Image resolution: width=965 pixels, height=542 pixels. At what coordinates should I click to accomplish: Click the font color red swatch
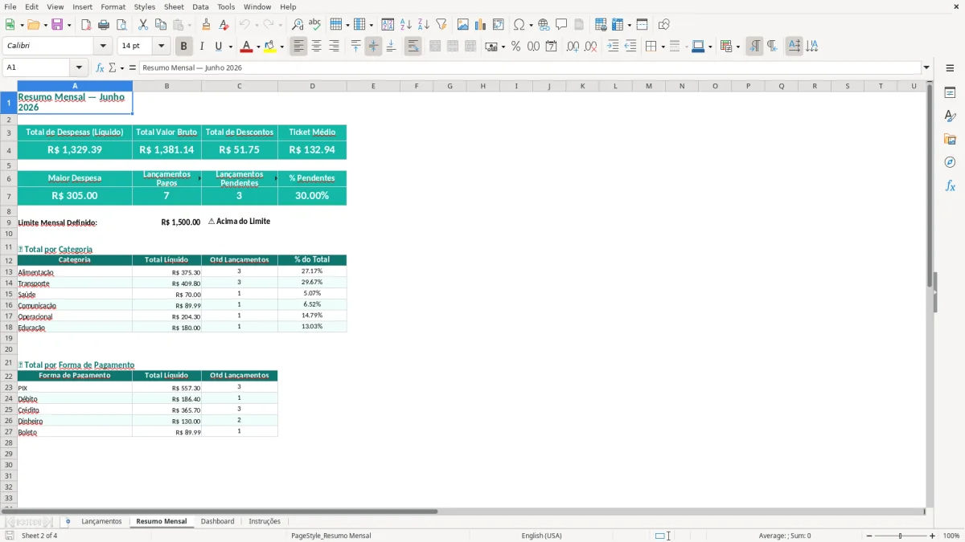(x=246, y=47)
